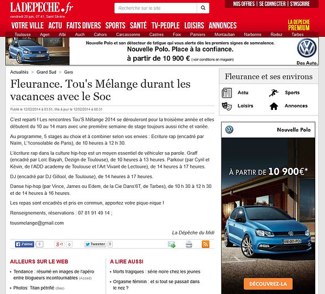The image size is (325, 294).
Task: Select Foix city link
Action: [177, 35]
